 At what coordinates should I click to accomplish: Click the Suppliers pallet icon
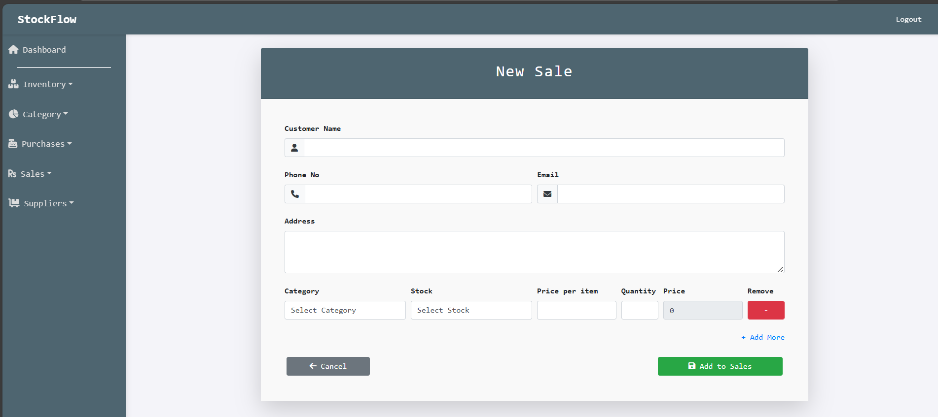click(14, 203)
